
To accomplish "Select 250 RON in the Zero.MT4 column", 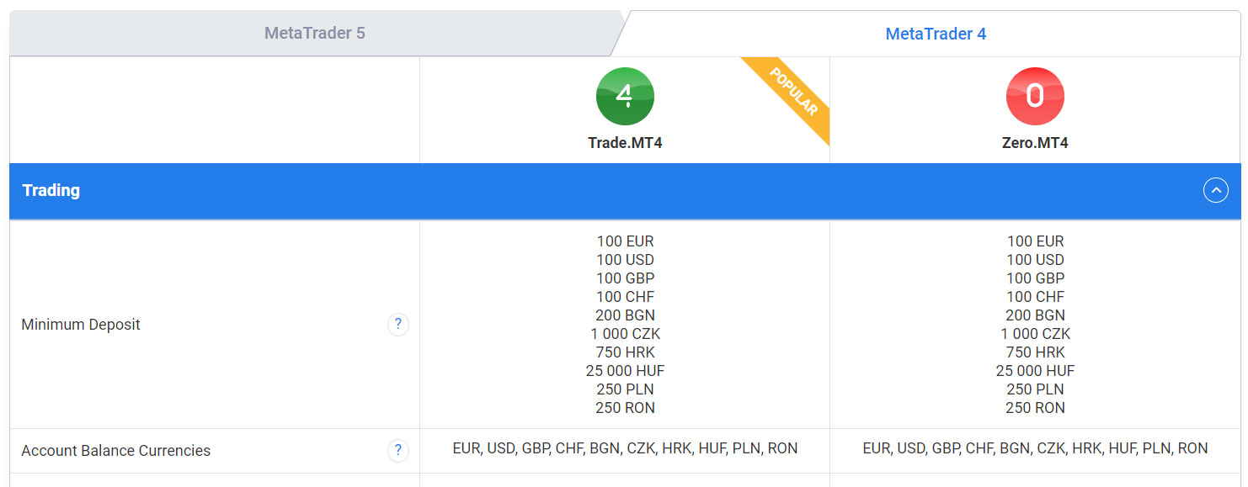I will click(x=1035, y=408).
